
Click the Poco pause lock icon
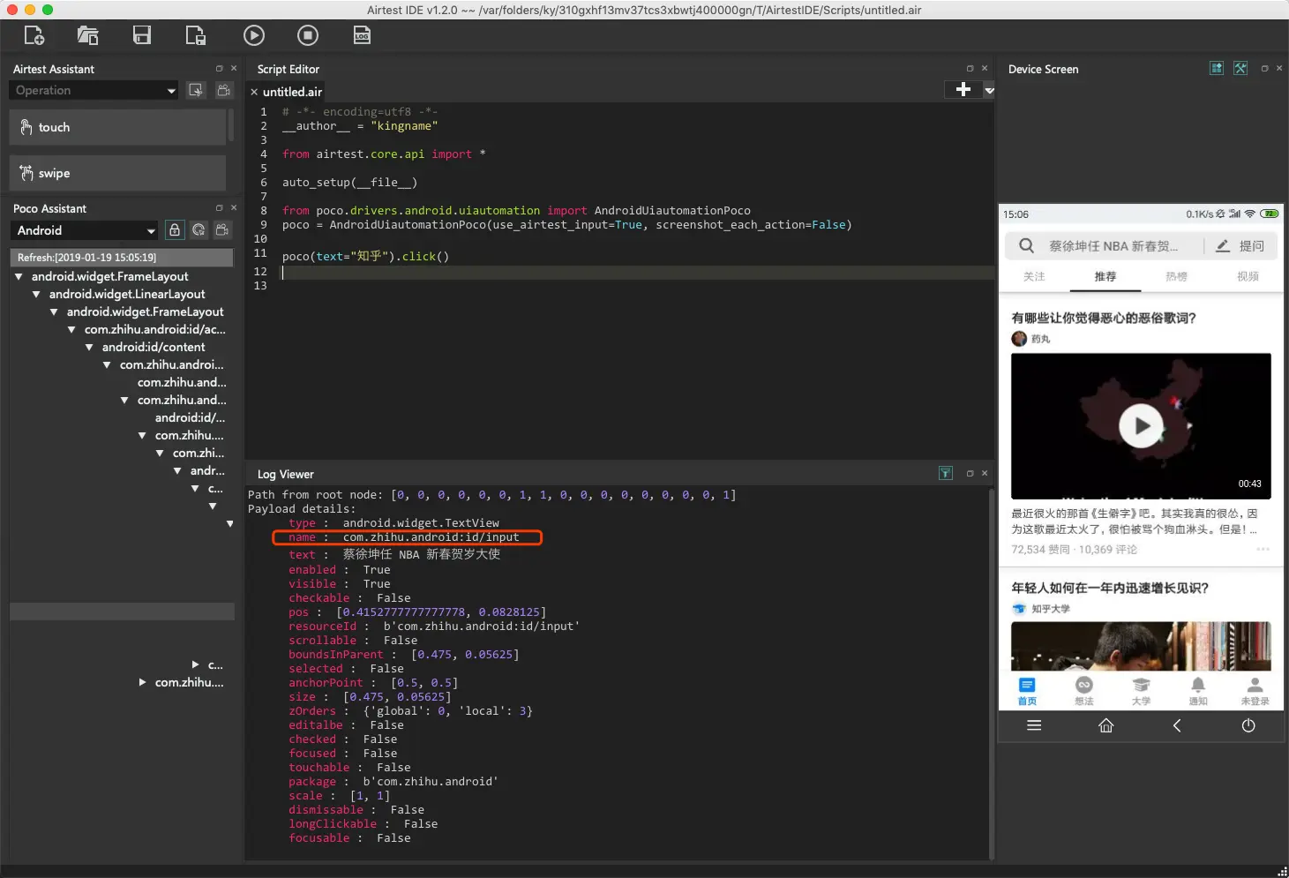(175, 230)
